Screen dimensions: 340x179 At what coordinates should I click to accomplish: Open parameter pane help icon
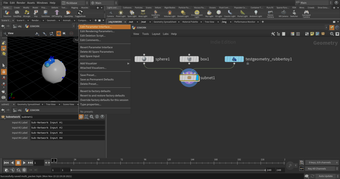click(102, 117)
